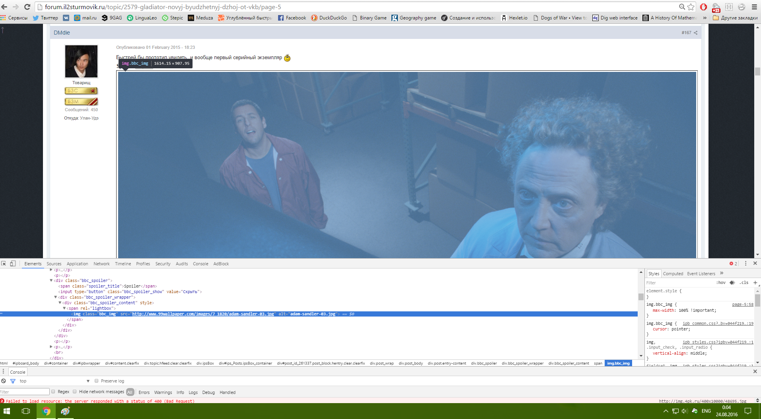Click the console Filter text box
Screen dimensions: 761x419
[x=25, y=392]
